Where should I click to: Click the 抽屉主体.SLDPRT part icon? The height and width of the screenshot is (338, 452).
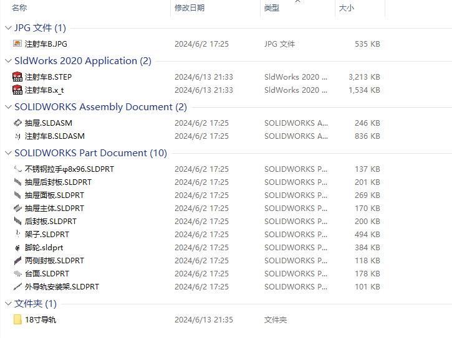(x=17, y=208)
